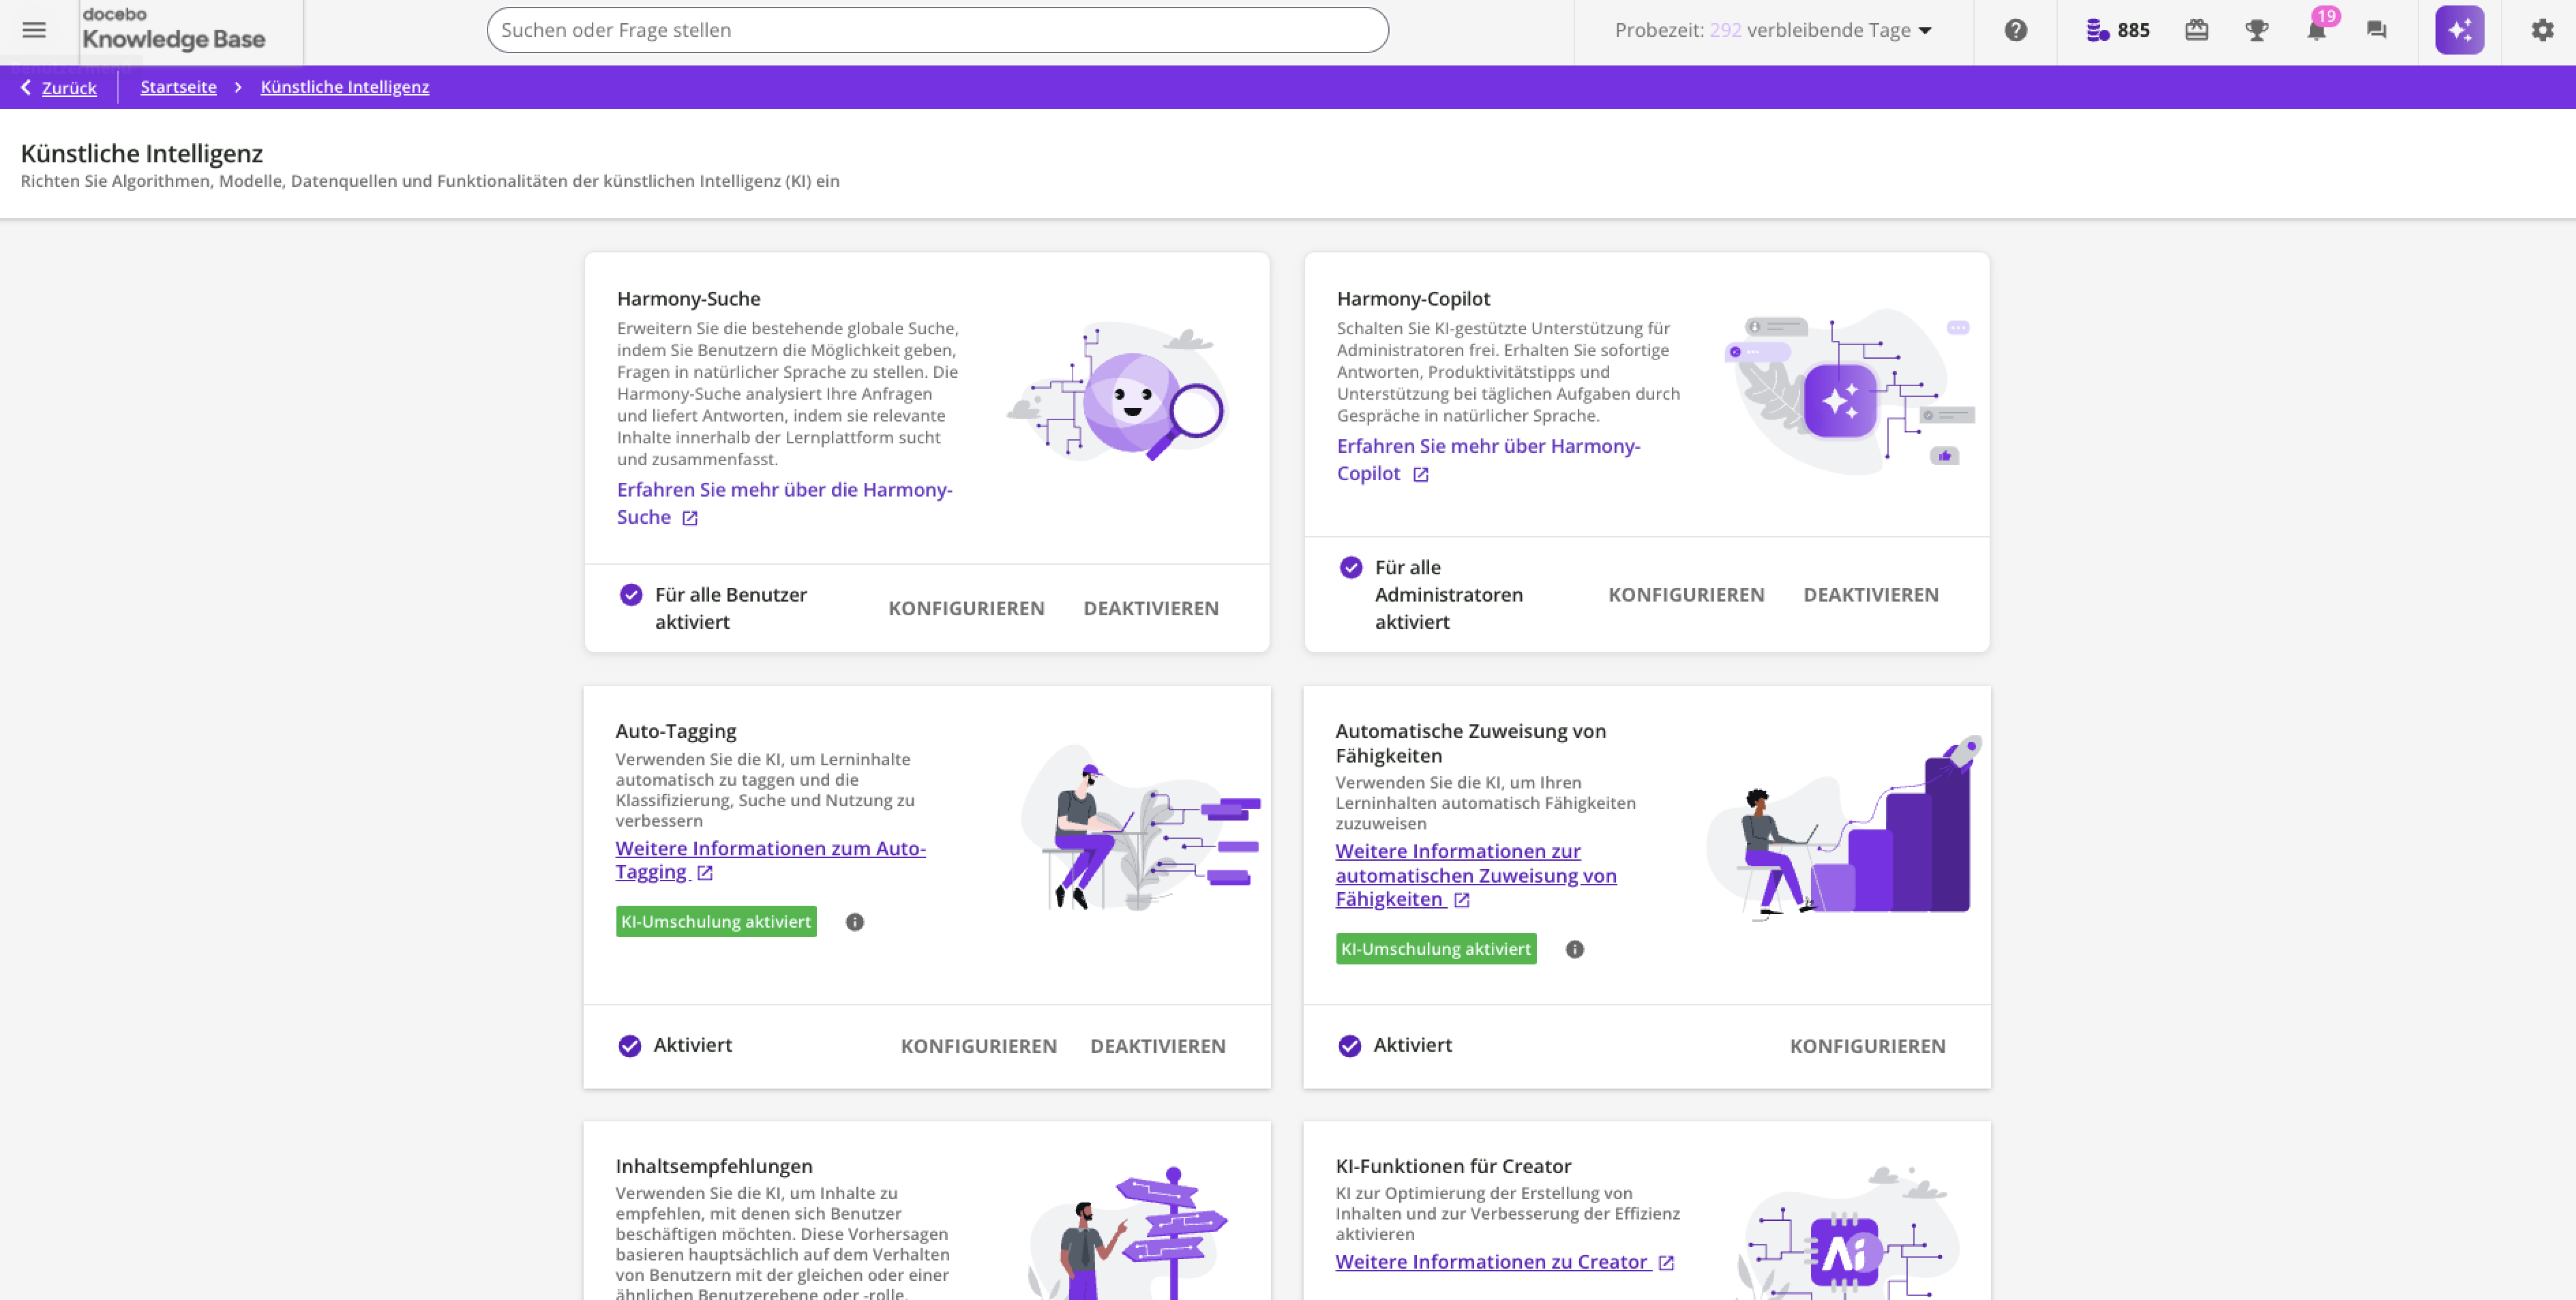Click Deaktivieren on the Auto-Tagging card
2576x1300 pixels.
1157,1046
